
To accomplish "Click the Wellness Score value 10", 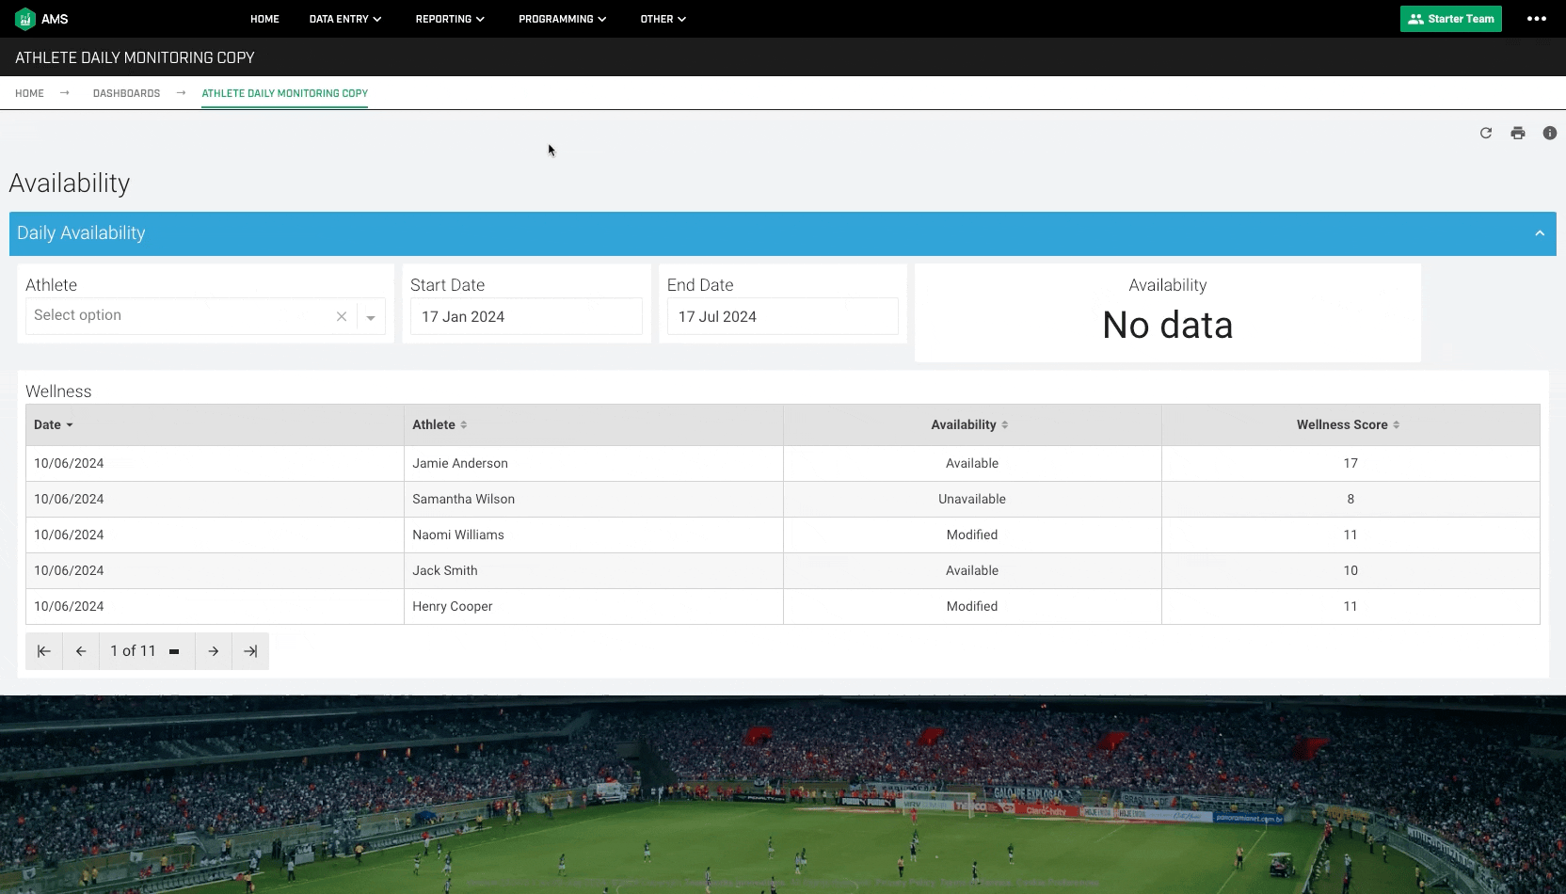I will click(1350, 570).
